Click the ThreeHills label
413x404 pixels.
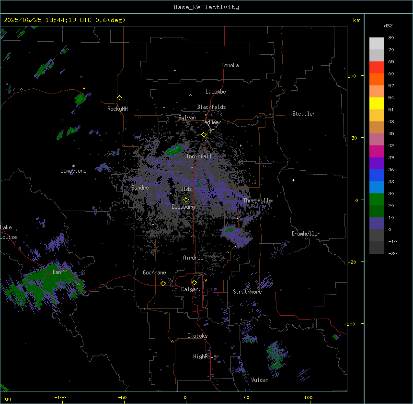point(258,201)
